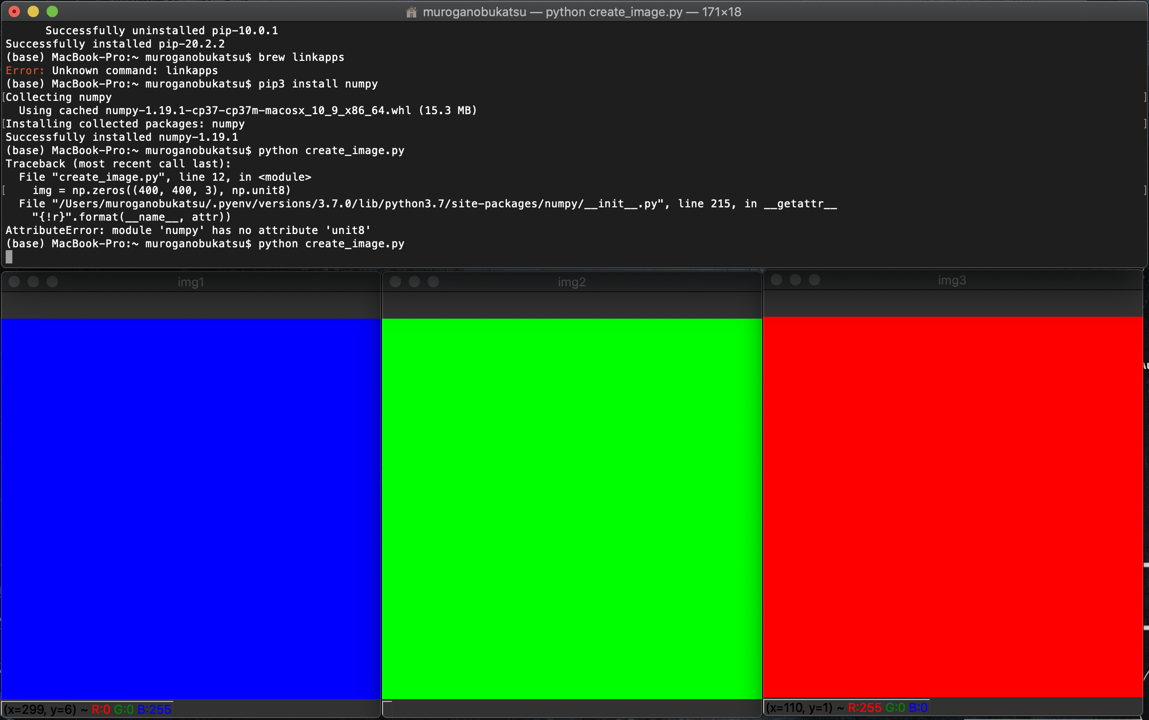1149x720 pixels.
Task: Click 'Using cached numpy-1.19.1' wheel line
Action: 248,110
